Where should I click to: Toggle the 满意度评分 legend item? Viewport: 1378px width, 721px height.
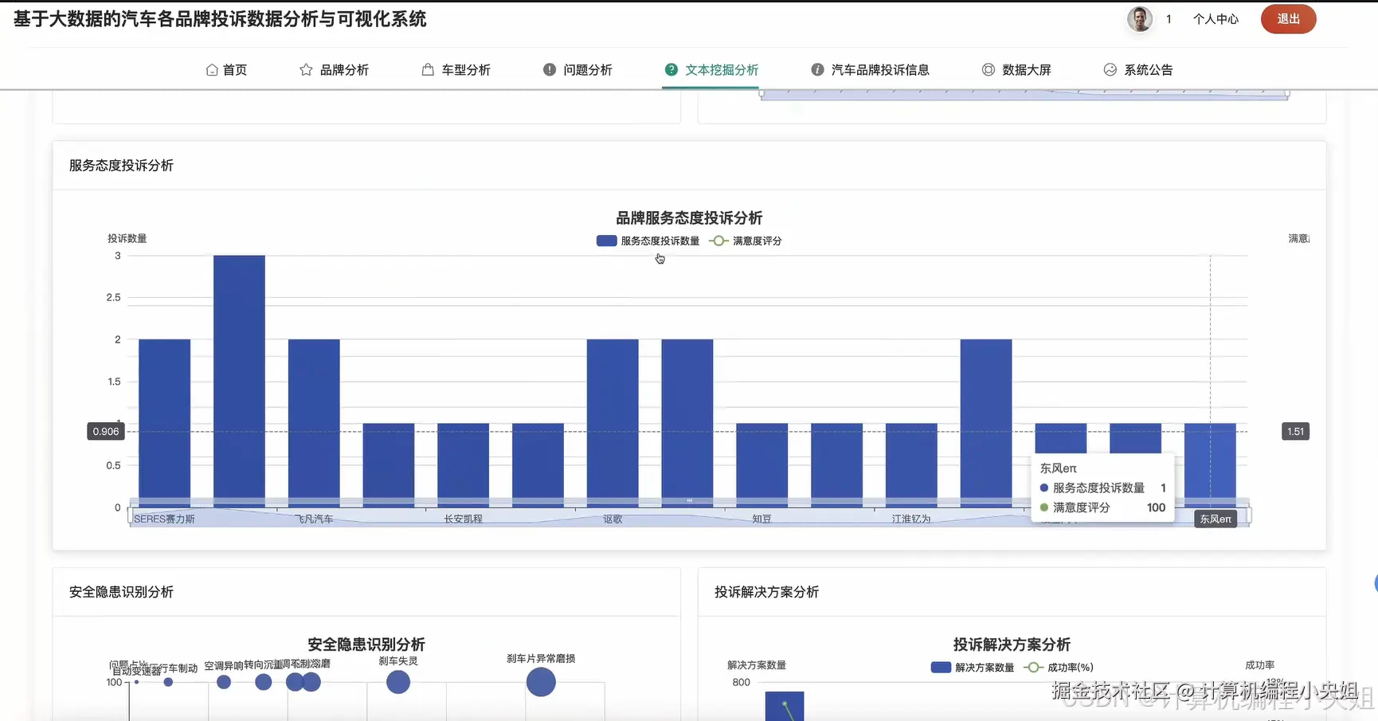tap(758, 241)
